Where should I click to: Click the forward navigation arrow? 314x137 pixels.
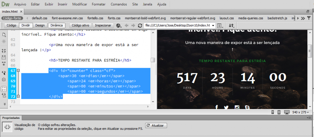(133, 25)
